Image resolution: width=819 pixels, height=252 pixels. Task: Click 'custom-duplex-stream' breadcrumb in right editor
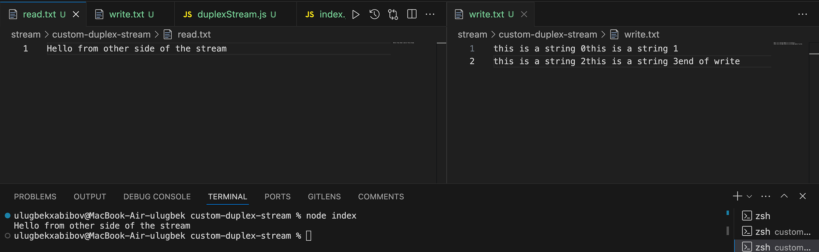point(548,34)
